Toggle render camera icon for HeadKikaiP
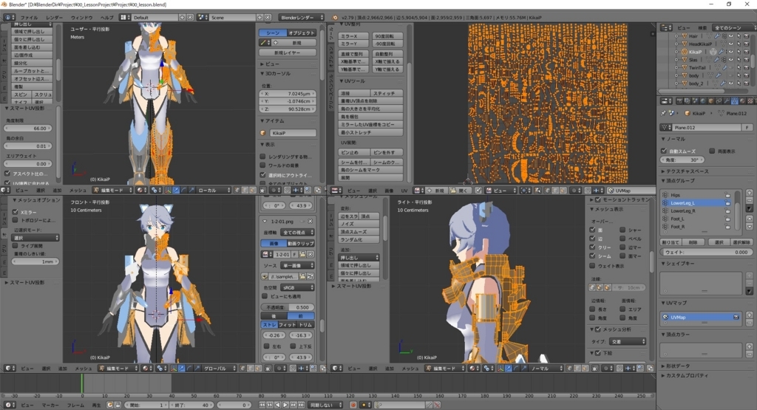The image size is (757, 410). point(746,44)
